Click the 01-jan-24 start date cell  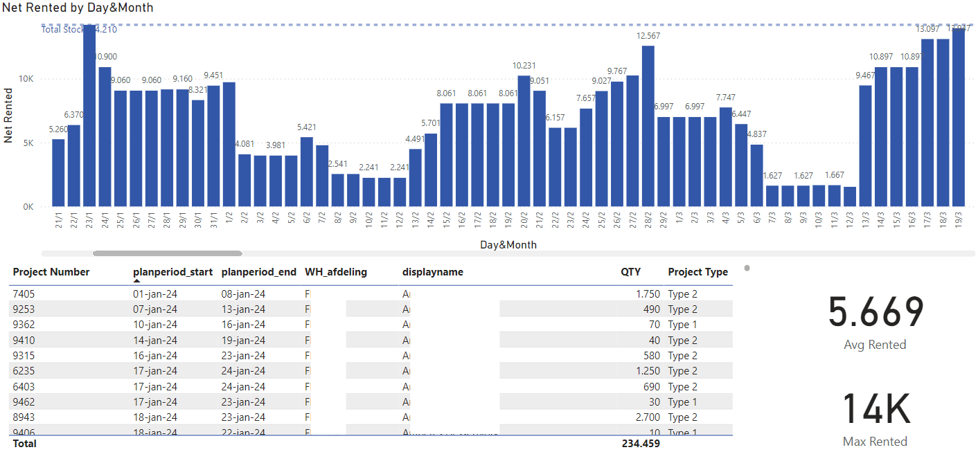coord(155,293)
